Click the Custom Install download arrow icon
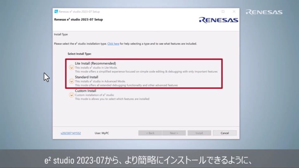 (x=71, y=95)
